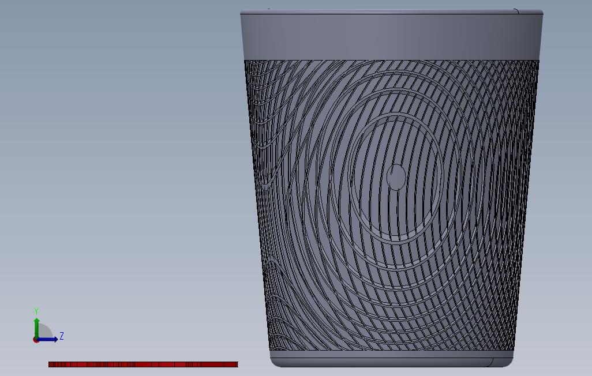Select the flat red bar beside the cup

[143, 364]
